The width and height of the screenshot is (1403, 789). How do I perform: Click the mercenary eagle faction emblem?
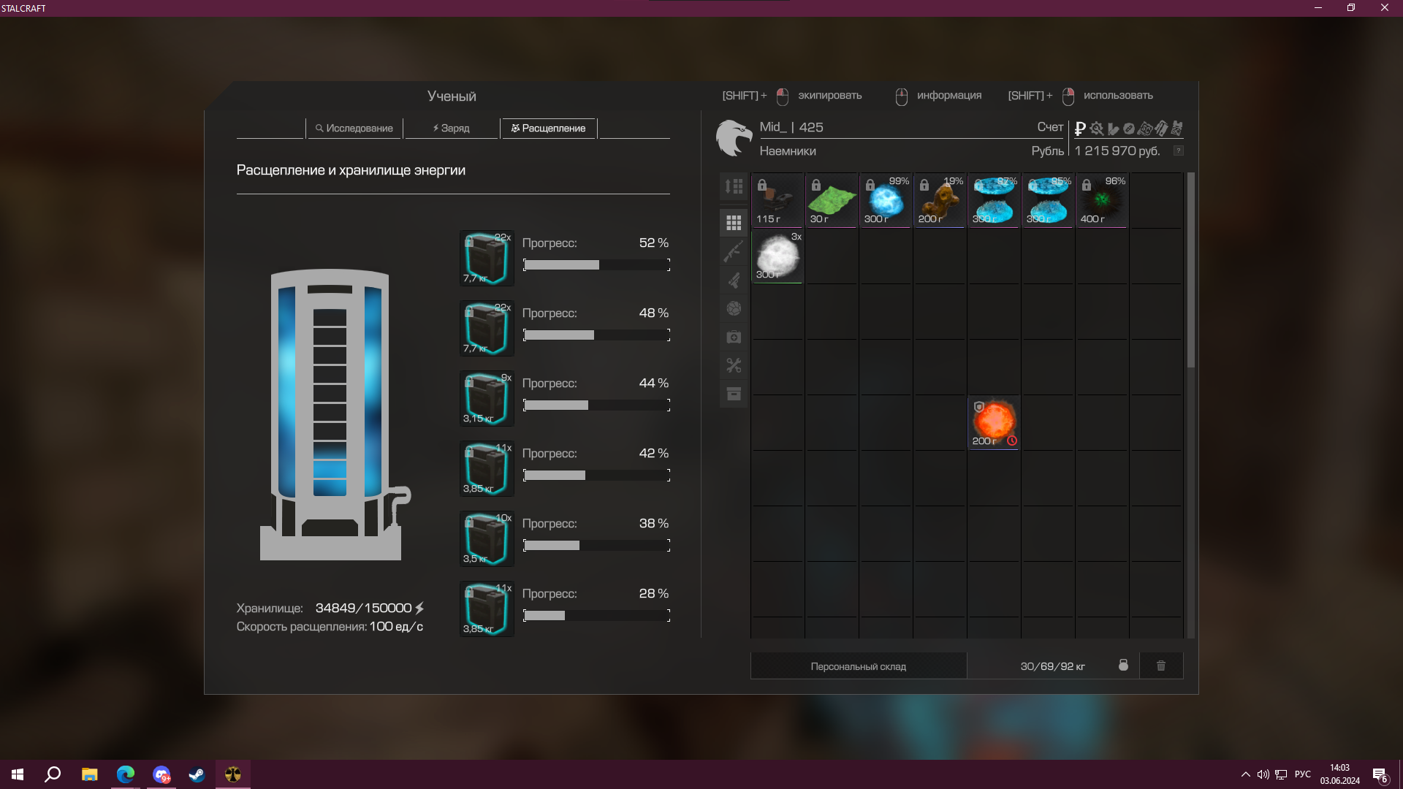pyautogui.click(x=734, y=137)
